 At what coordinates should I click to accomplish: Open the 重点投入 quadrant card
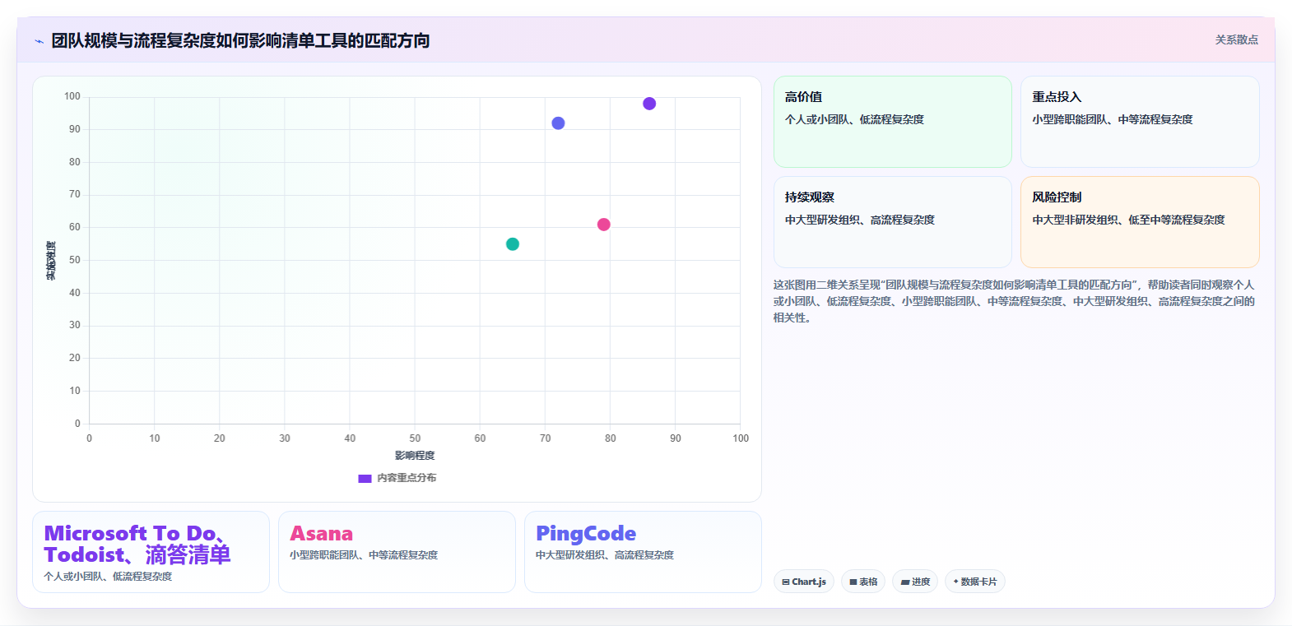tap(1140, 122)
